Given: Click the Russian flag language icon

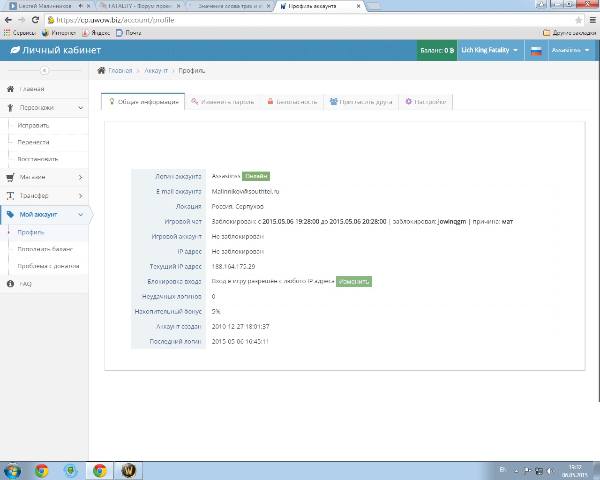Looking at the screenshot, I should (x=536, y=51).
